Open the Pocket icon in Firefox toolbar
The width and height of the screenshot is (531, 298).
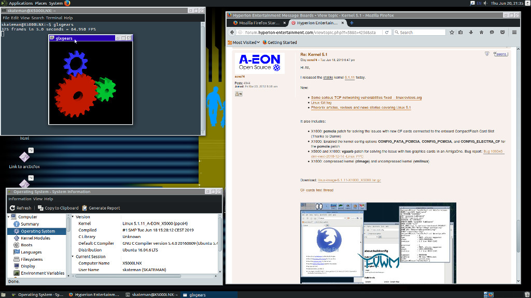pyautogui.click(x=502, y=33)
